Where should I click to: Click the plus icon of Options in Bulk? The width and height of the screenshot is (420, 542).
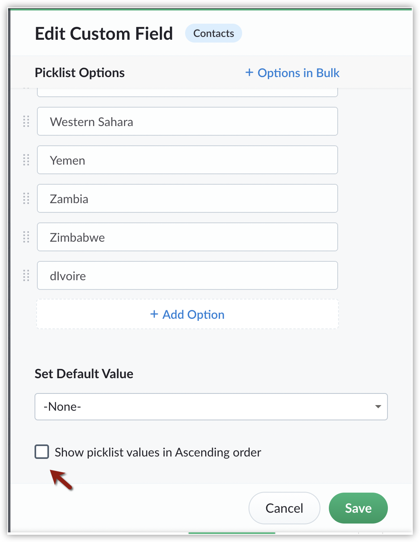[x=249, y=72]
